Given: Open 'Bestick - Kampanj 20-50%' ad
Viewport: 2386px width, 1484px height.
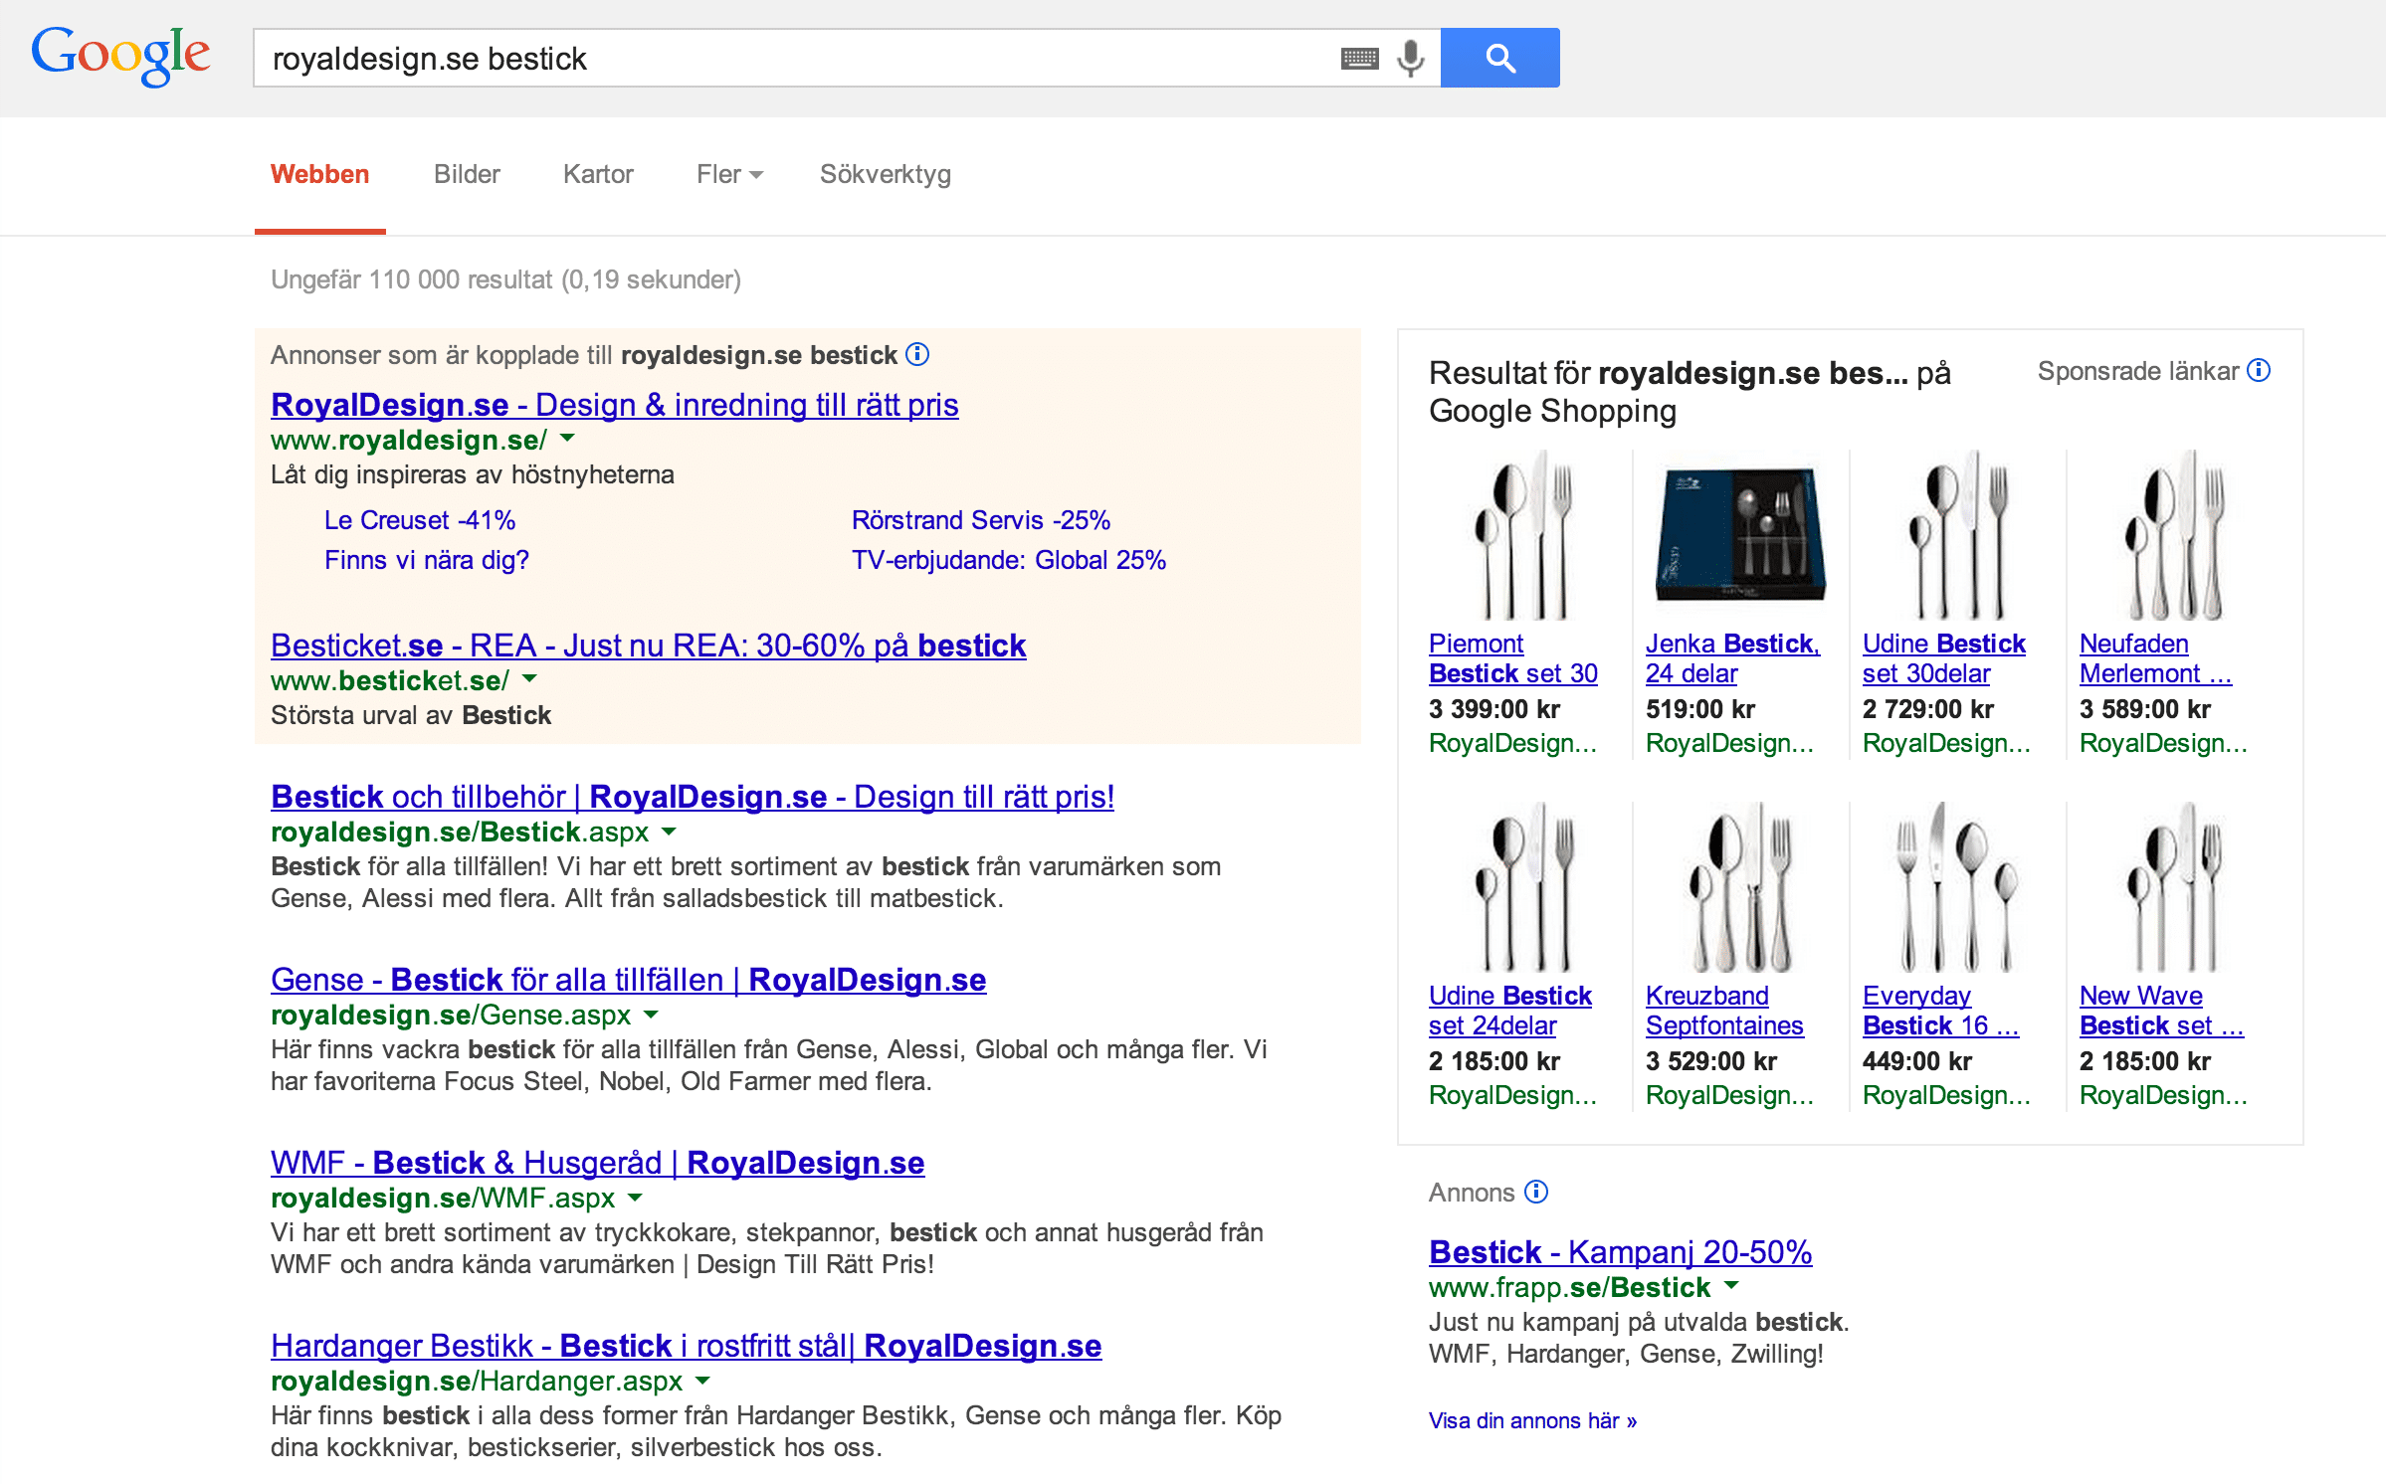Looking at the screenshot, I should coord(1621,1252).
